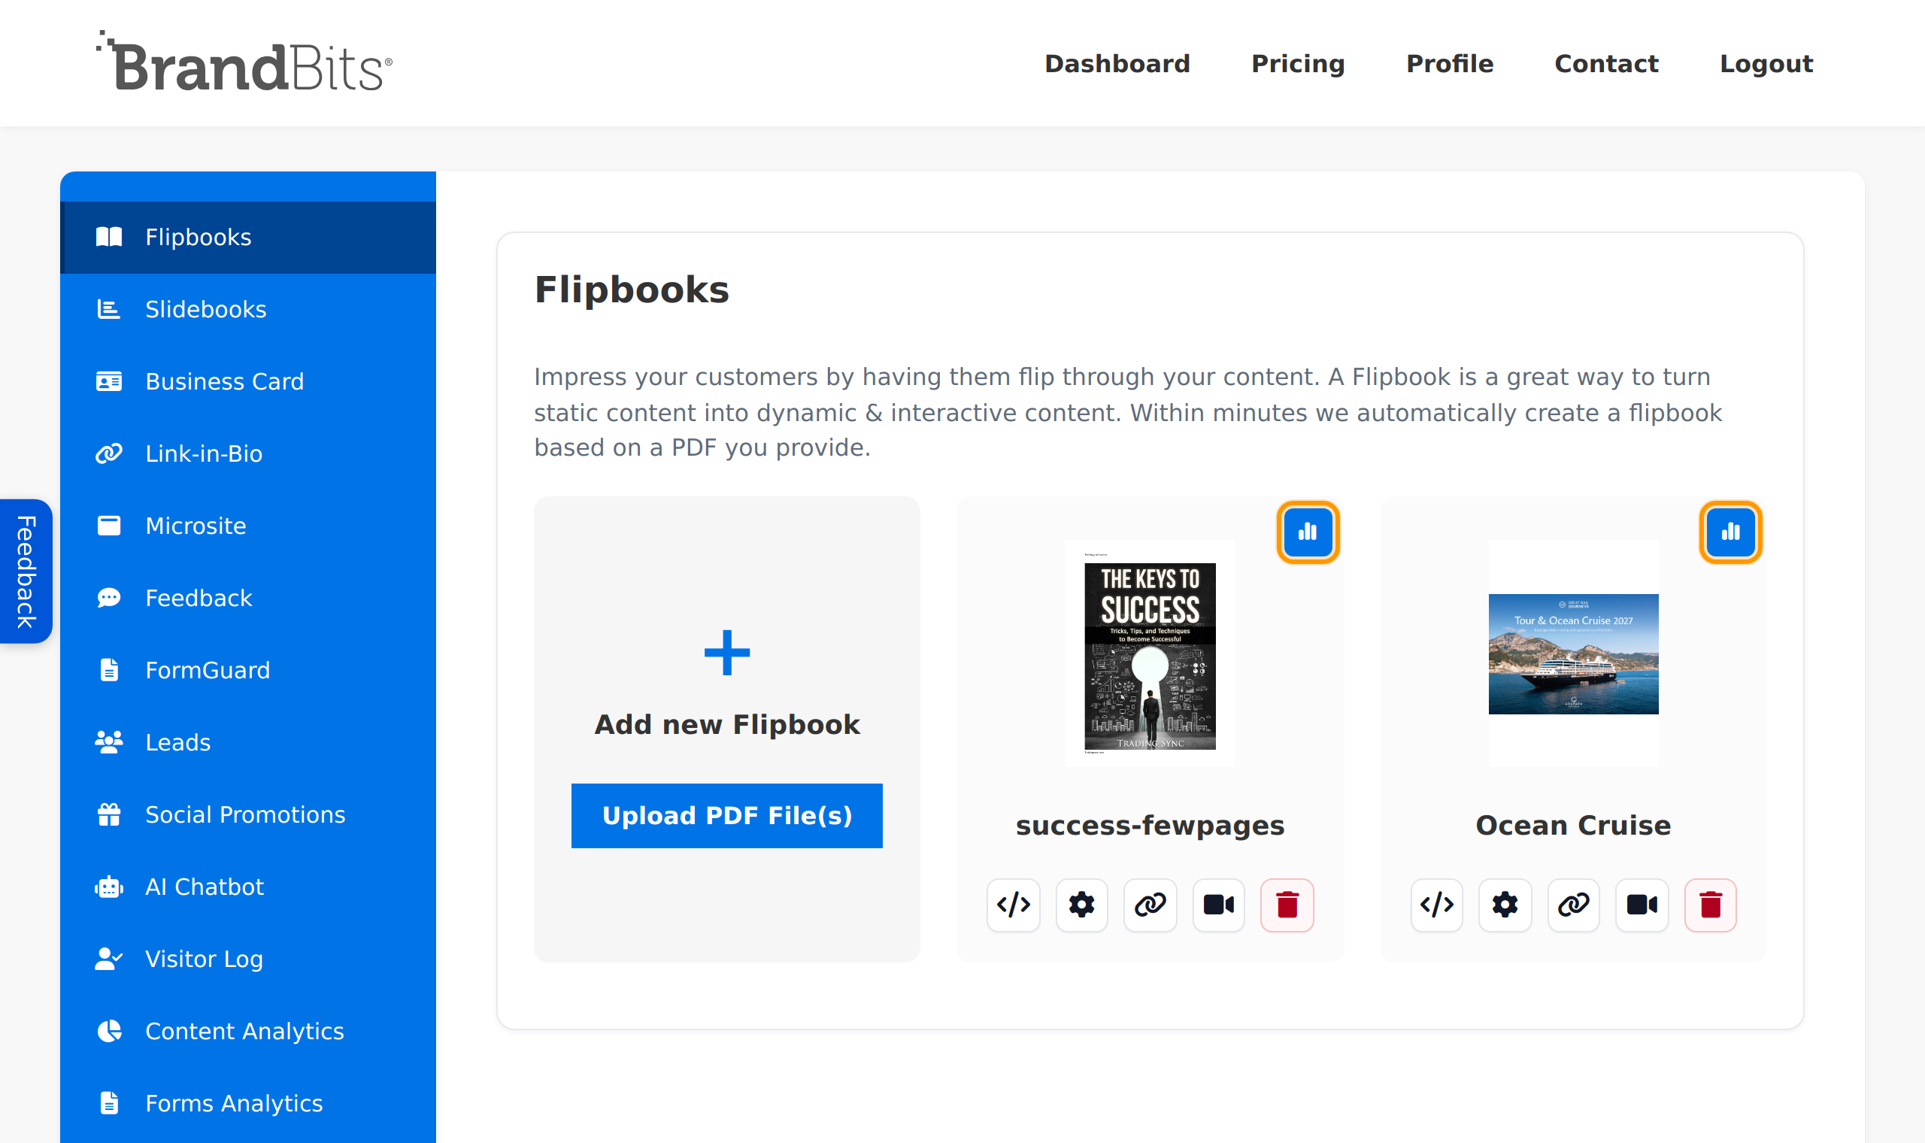Open analytics for success-fewpages flipbook
Screen dimensions: 1925x1143
point(1308,532)
